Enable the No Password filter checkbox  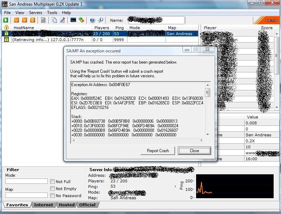[52, 195]
